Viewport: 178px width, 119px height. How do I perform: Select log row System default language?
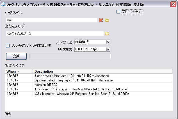point(88,80)
